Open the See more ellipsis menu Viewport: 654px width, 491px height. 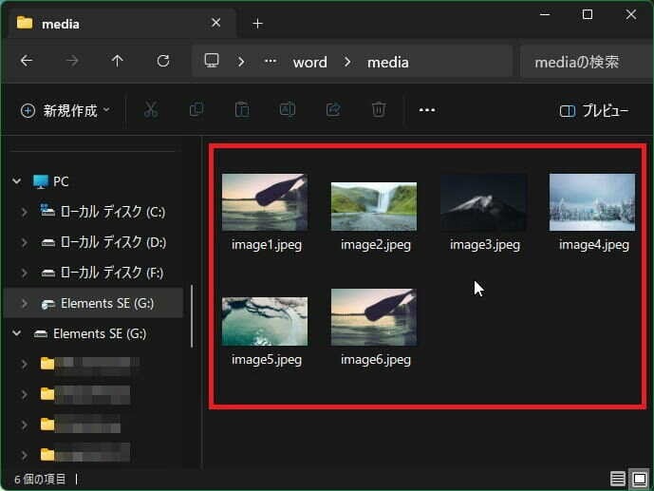coord(427,110)
